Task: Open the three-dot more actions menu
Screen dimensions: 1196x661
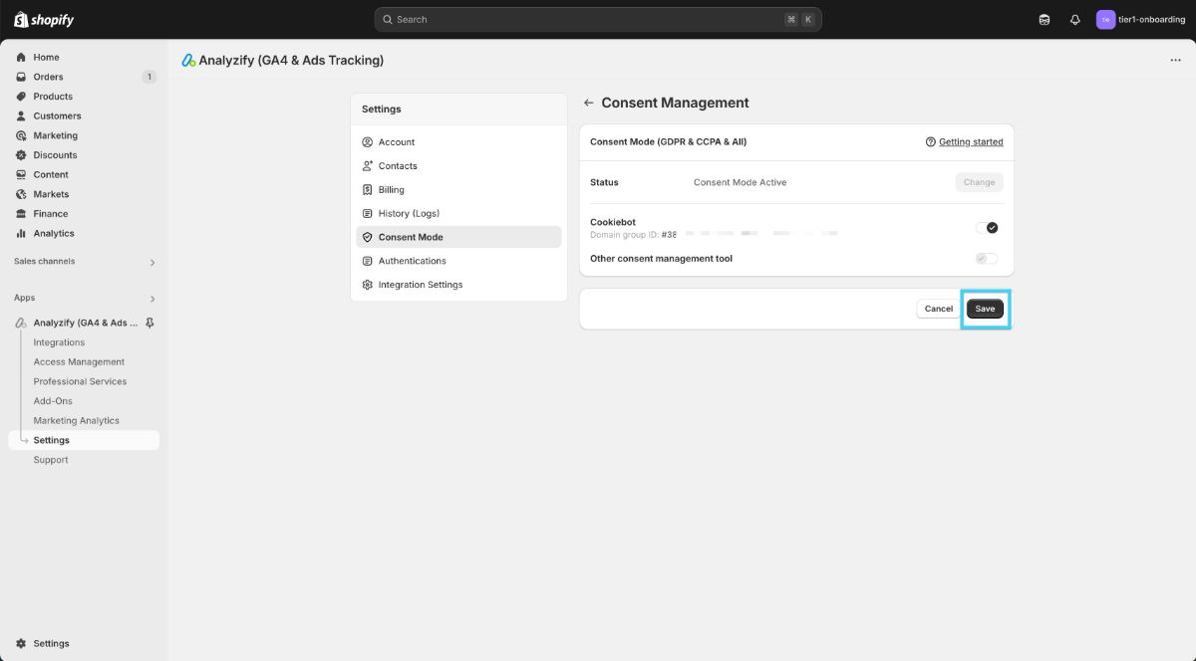Action: tap(1175, 61)
